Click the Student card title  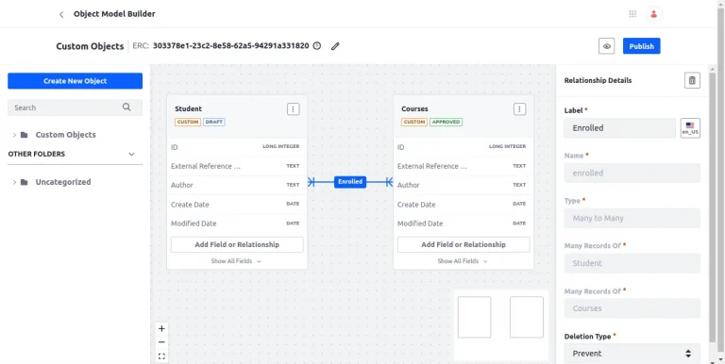click(188, 109)
